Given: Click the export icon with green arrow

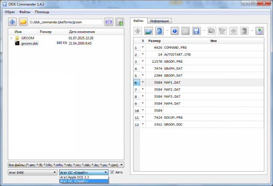Looking at the screenshot, I should pos(260,31).
